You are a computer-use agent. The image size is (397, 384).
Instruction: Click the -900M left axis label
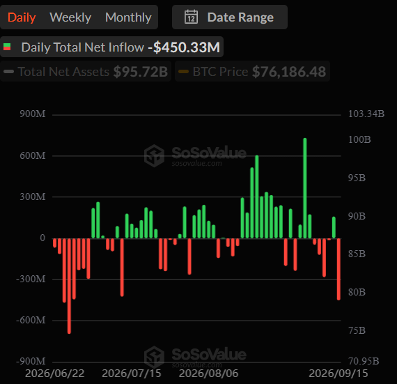(x=31, y=361)
